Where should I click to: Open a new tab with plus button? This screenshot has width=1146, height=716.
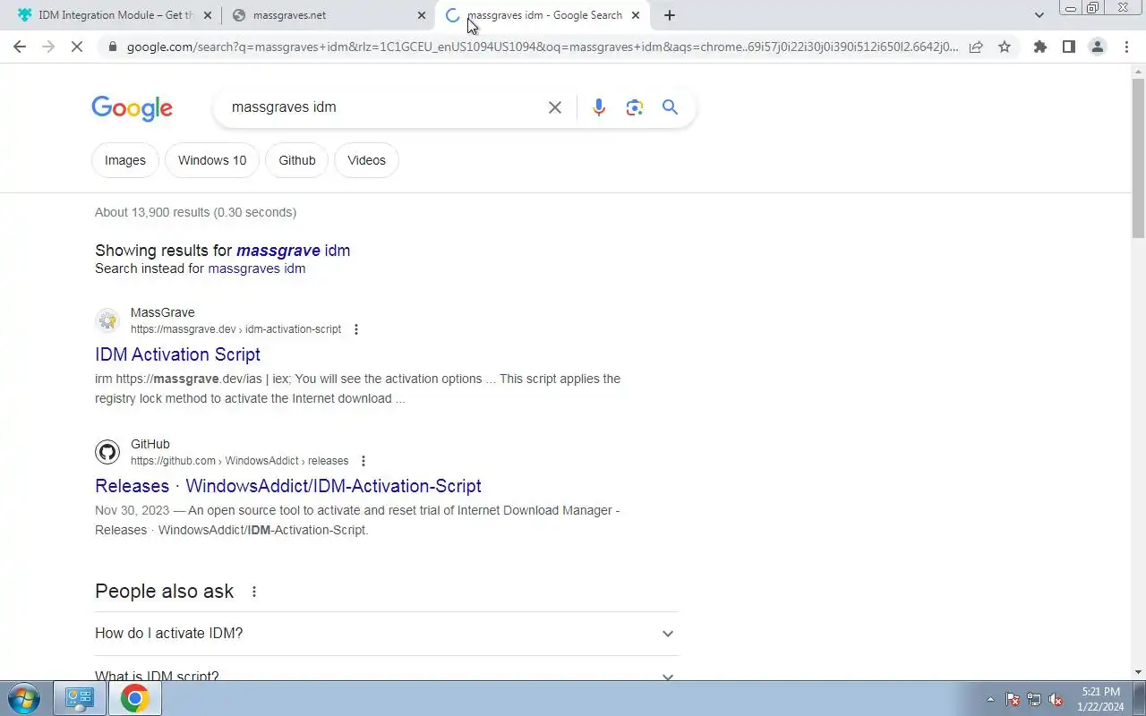point(669,15)
